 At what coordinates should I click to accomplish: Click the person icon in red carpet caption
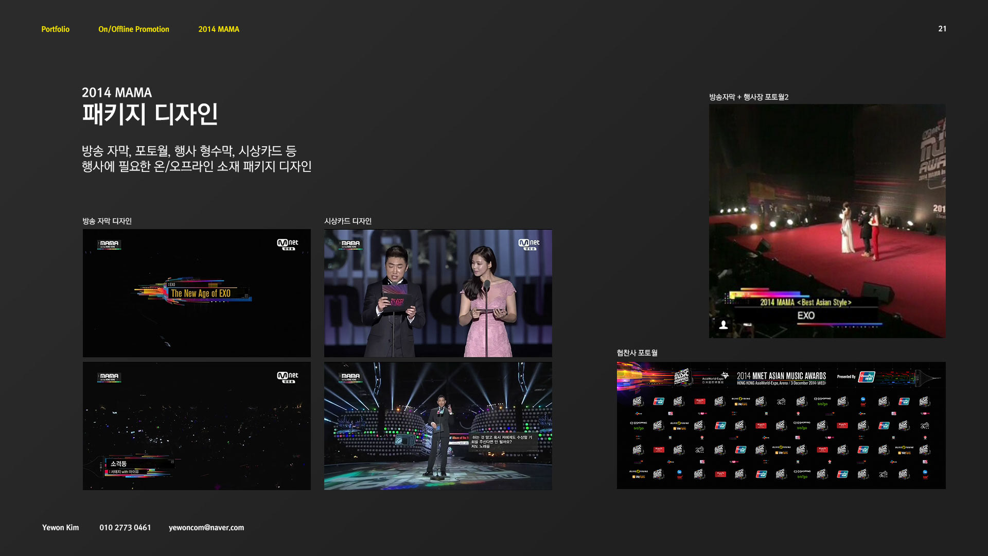pyautogui.click(x=723, y=325)
